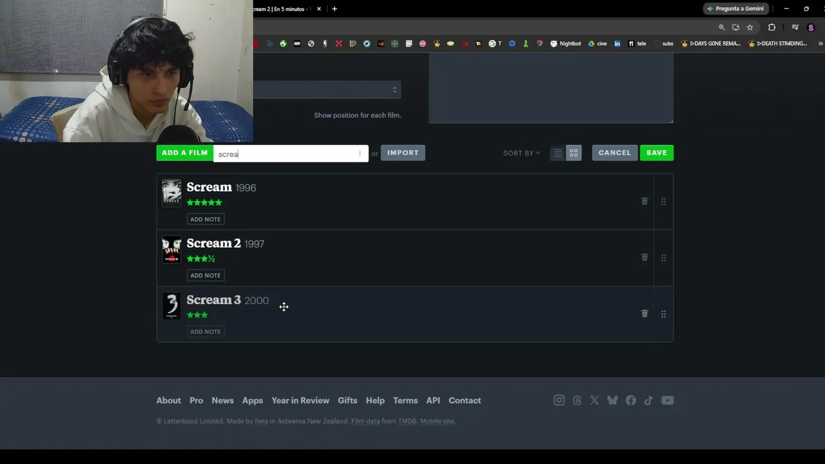Open the About footer link

(169, 400)
